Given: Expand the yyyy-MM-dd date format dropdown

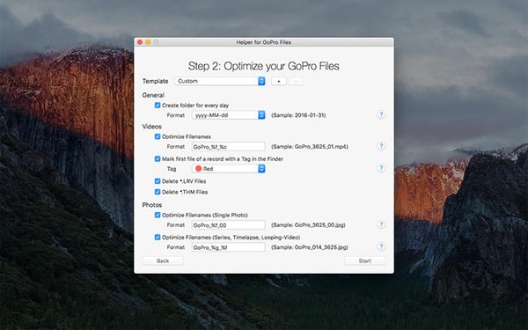Looking at the screenshot, I should point(229,115).
